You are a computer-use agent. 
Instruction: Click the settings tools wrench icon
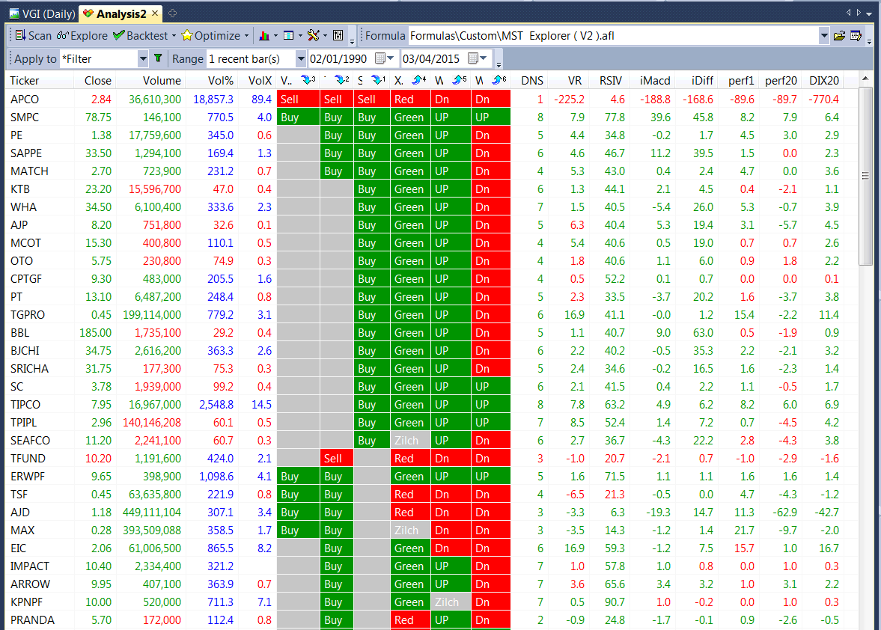tap(313, 35)
